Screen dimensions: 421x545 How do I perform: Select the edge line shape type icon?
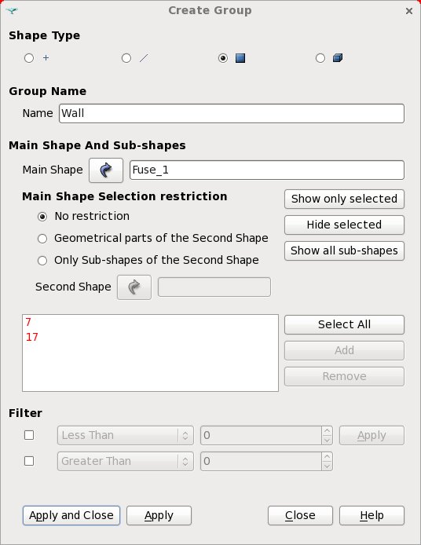coord(144,58)
